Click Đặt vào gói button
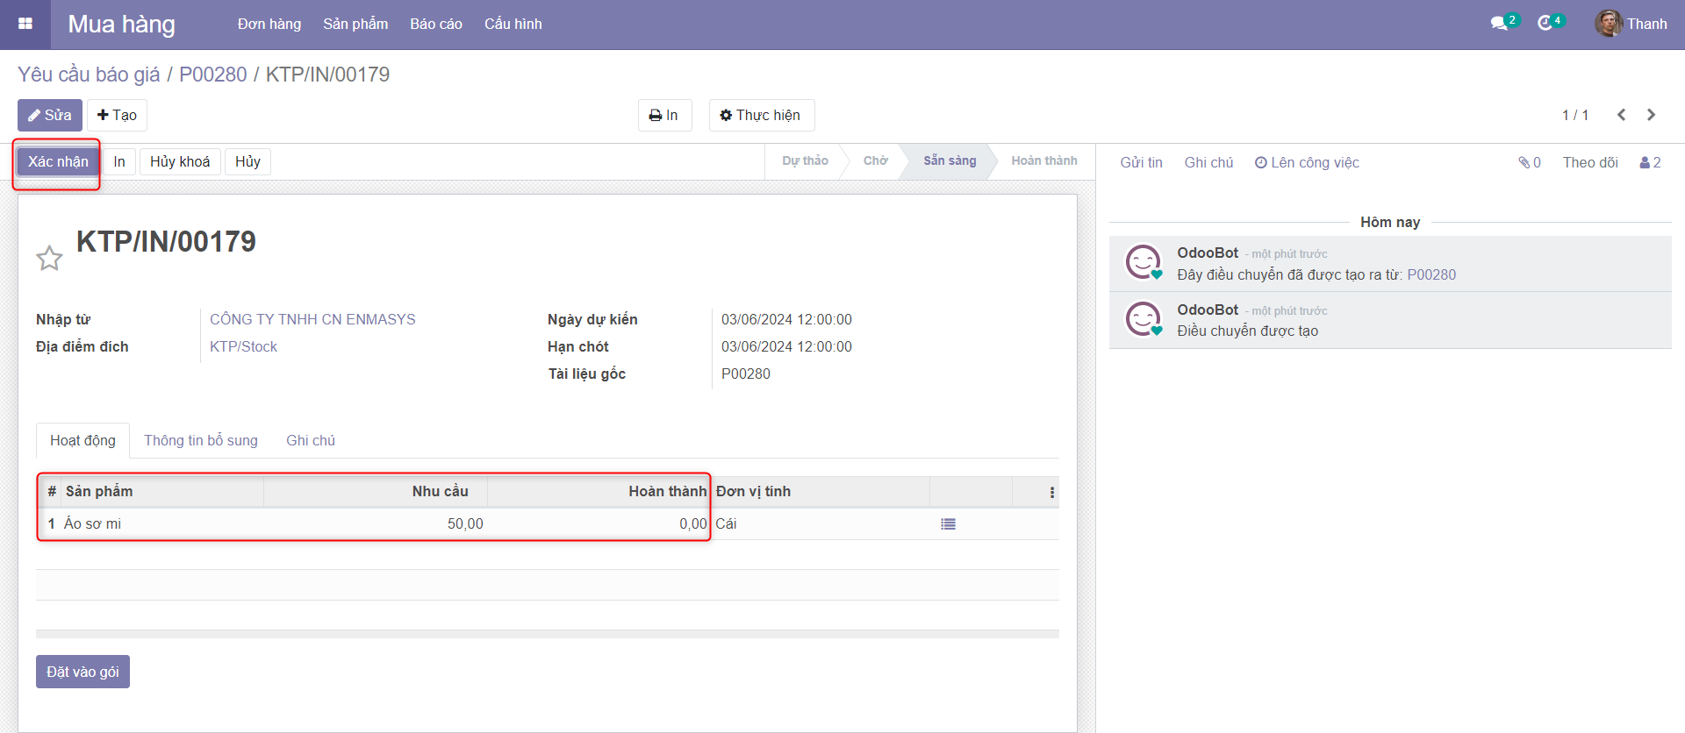The width and height of the screenshot is (1685, 733). [x=82, y=672]
